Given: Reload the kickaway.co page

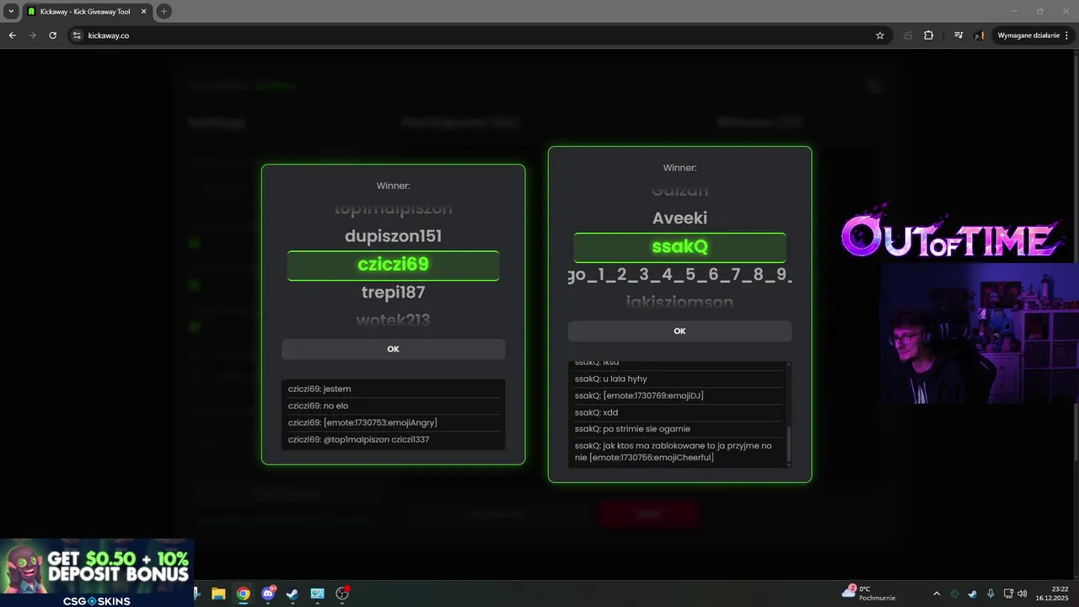Looking at the screenshot, I should 52,35.
